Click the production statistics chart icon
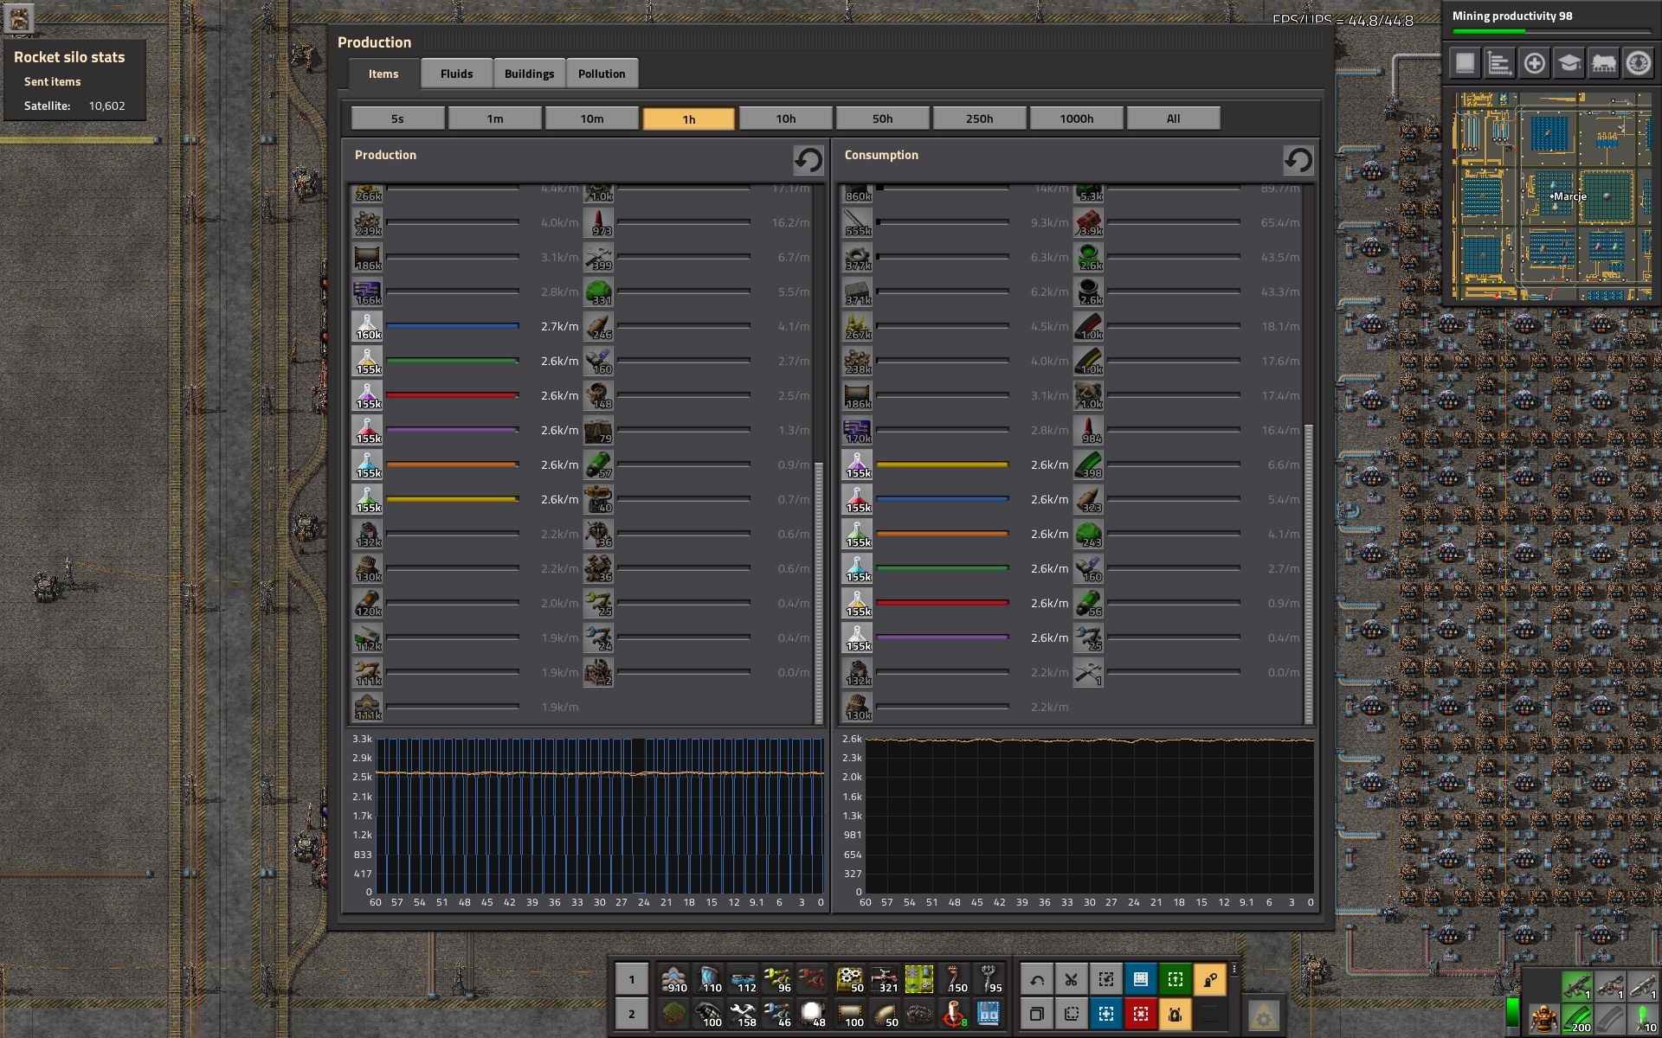The image size is (1662, 1038). click(1499, 63)
